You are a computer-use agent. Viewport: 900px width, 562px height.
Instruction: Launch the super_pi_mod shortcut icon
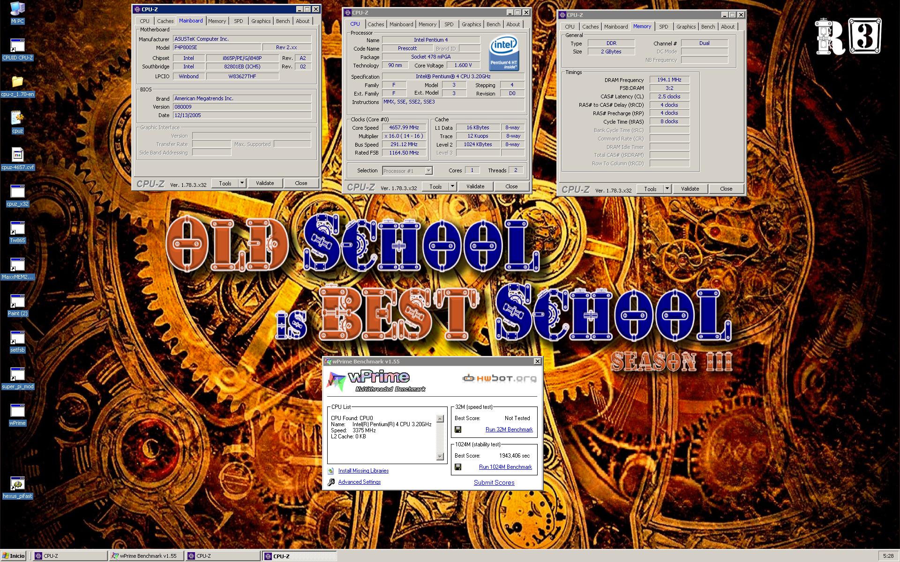17,374
